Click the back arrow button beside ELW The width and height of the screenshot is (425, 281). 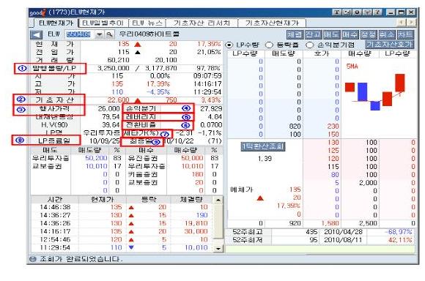click(x=37, y=34)
